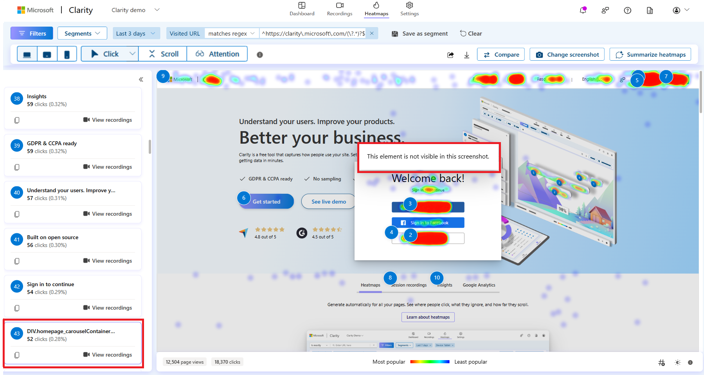Toggle screenshot brightness with the sun icon
Viewport: 704px width, 375px height.
coord(677,362)
